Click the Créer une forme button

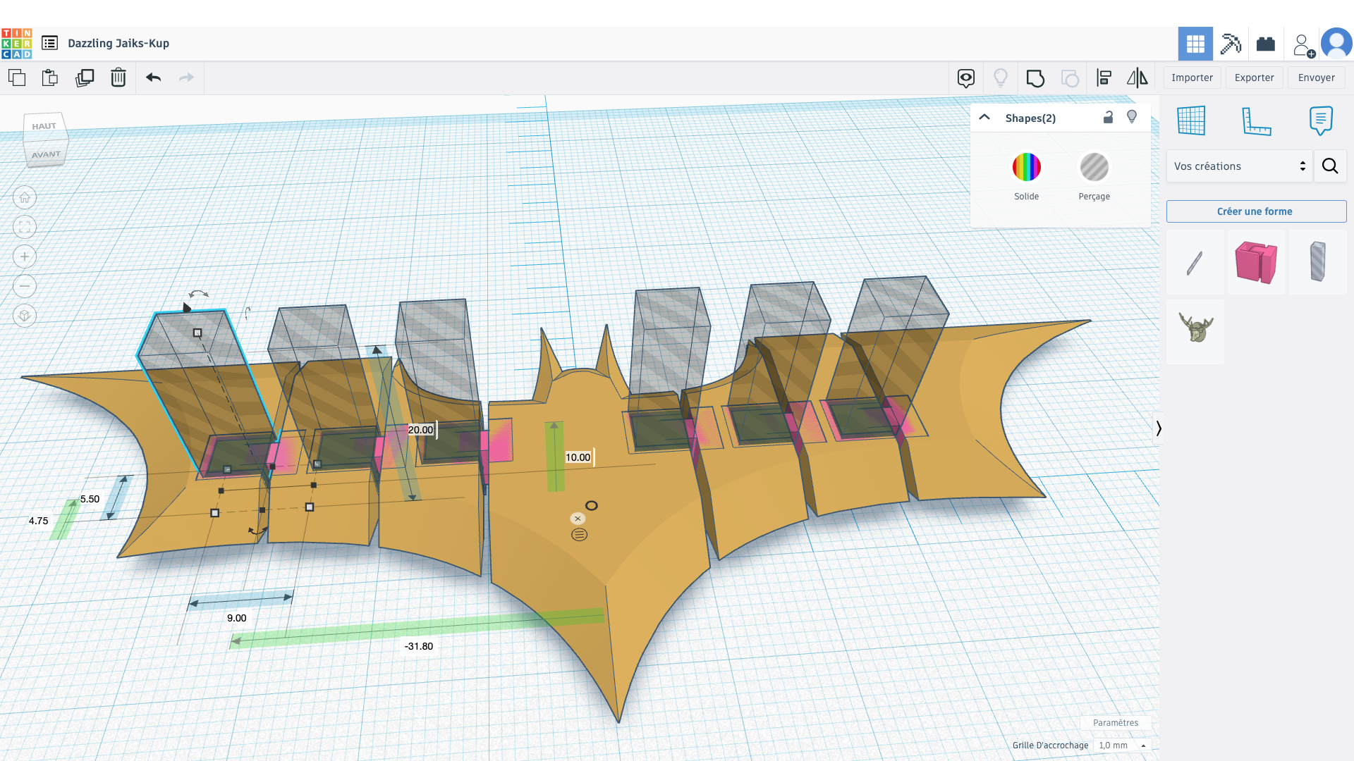point(1256,211)
